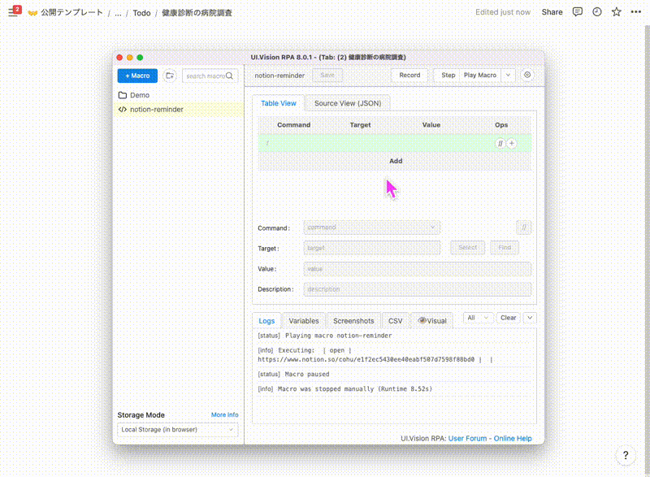The width and height of the screenshot is (650, 477).
Task: Open page update history clock icon
Action: [x=597, y=12]
